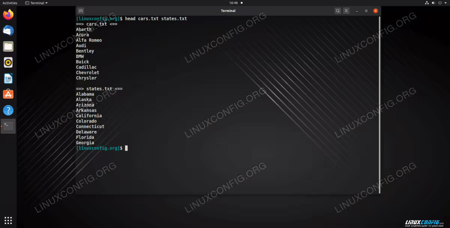Click the network icon in system tray

point(427,3)
